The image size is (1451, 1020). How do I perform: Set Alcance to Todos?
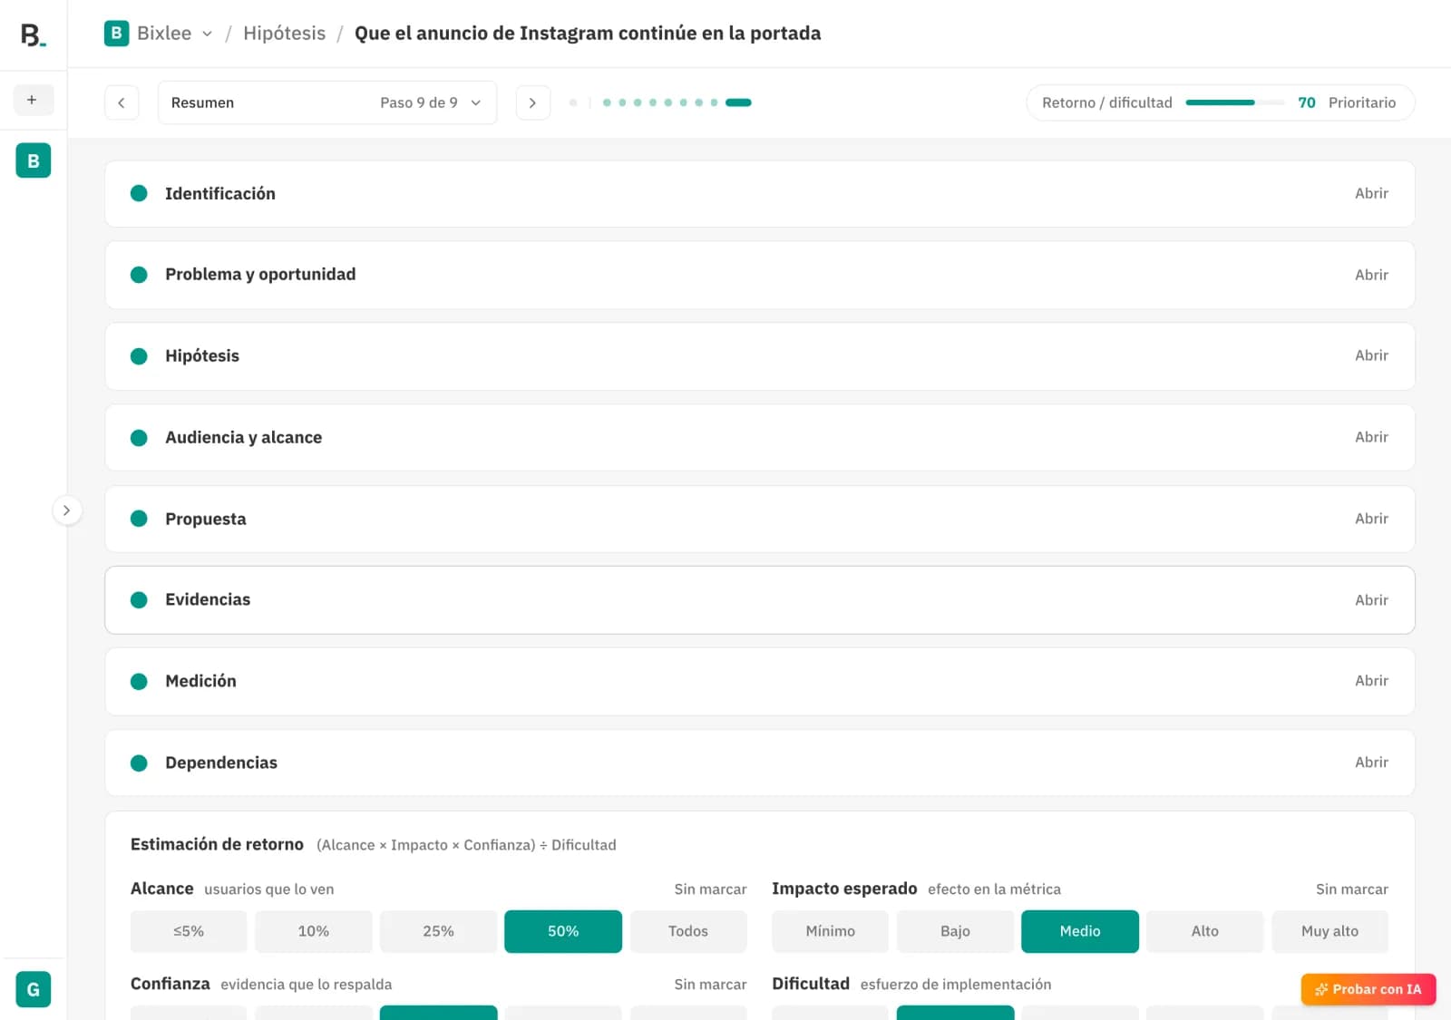pyautogui.click(x=688, y=931)
